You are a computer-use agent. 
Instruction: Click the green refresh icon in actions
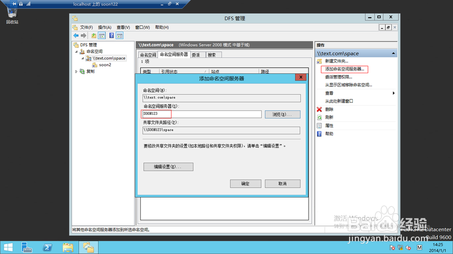(319, 118)
